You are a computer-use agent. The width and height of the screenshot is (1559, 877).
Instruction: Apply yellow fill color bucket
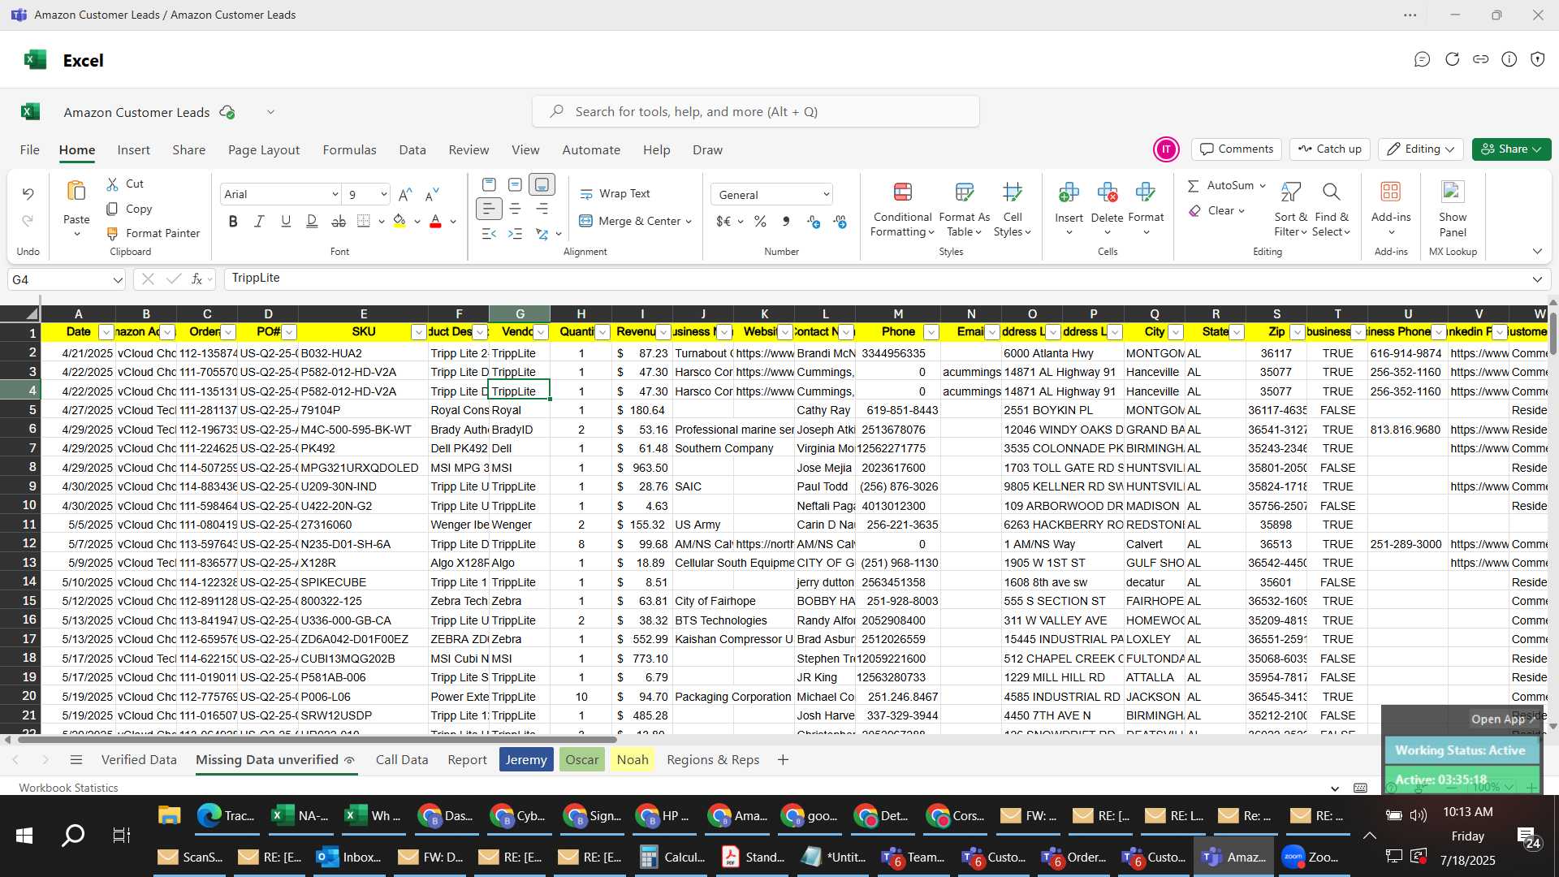[x=399, y=221]
